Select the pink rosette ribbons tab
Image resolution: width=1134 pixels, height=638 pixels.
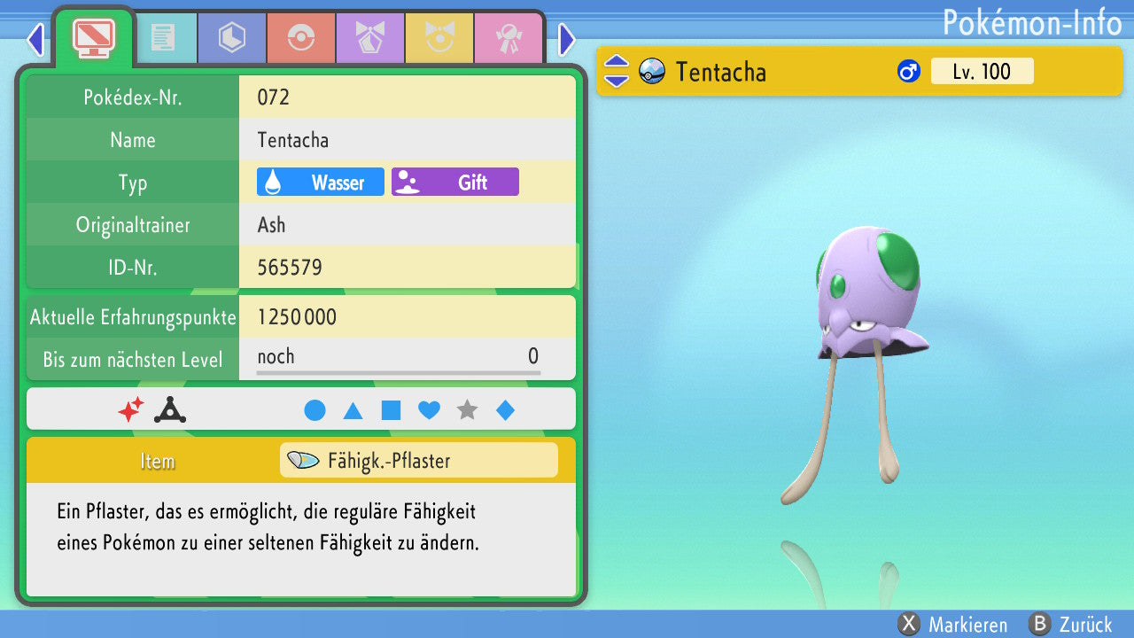[x=508, y=38]
